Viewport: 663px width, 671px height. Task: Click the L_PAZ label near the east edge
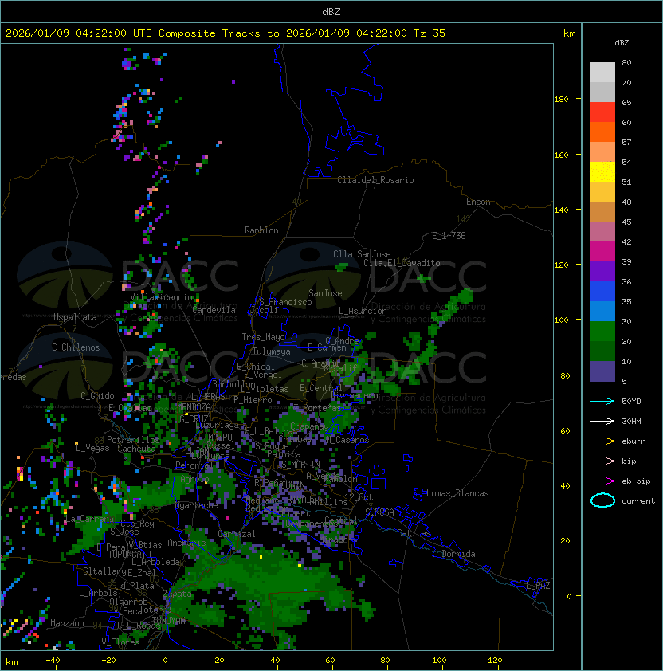538,587
